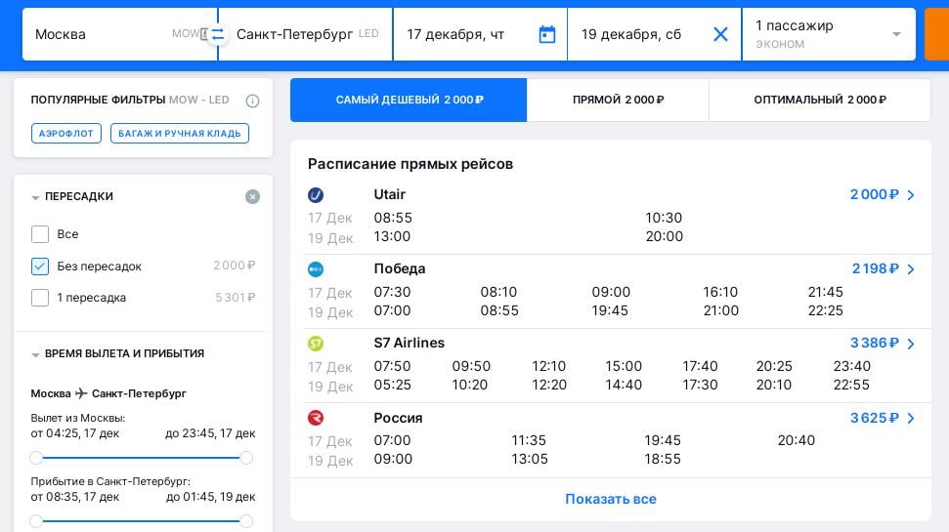Collapse the Время вылета и прибытия section
The width and height of the screenshot is (949, 532).
[36, 354]
